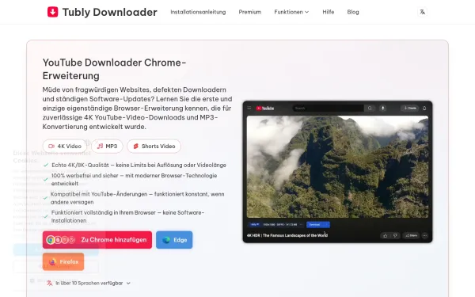Click the Firefox browser icon on orange button
The height and width of the screenshot is (297, 475).
(52, 262)
